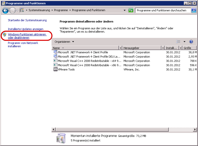Expand arrow before Programme und Funktionen breadcrumb
The height and width of the screenshot is (146, 198).
tap(70, 10)
